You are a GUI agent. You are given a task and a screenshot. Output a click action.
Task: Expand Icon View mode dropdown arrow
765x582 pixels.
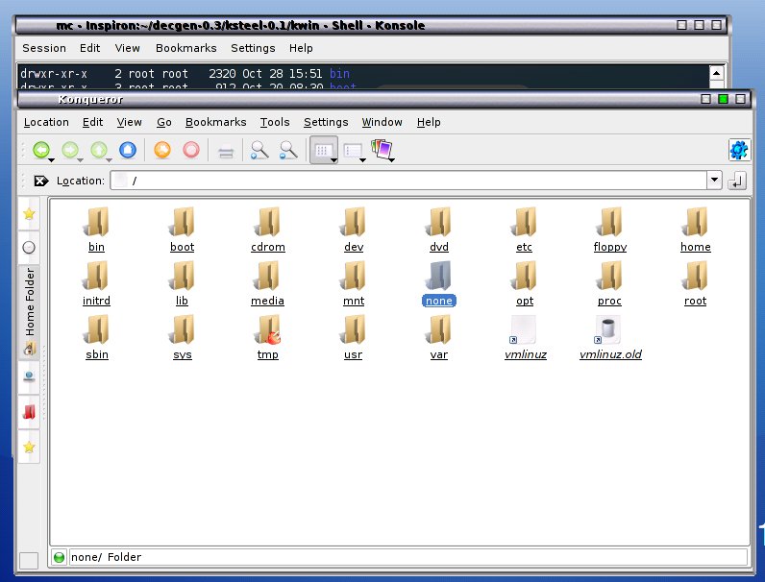[x=333, y=159]
